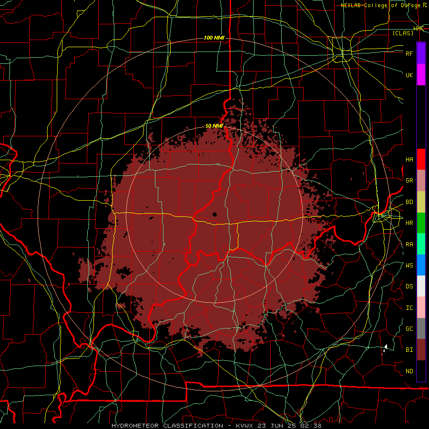Click the [CLAS] units label
This screenshot has width=429, height=429.
403,33
